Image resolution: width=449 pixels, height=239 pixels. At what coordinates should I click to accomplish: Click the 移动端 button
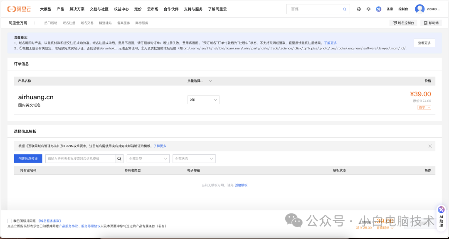tap(431, 23)
